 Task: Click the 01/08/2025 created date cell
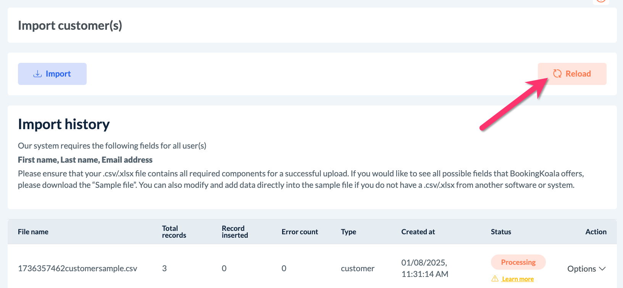(424, 268)
